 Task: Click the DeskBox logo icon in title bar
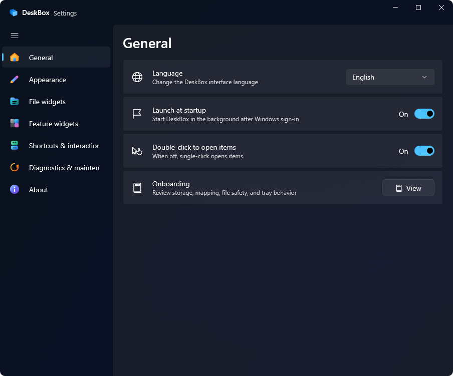pos(14,13)
